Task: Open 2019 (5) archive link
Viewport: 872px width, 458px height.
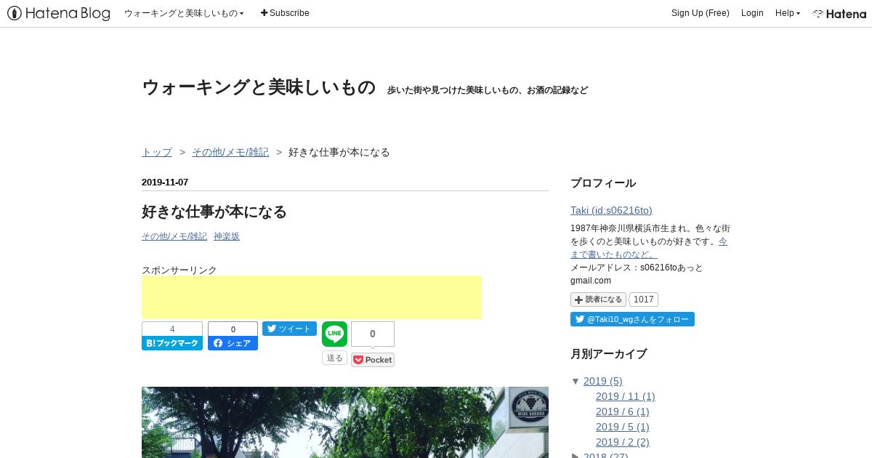Action: [602, 381]
